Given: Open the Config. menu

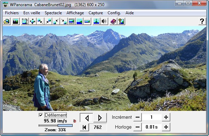Looking at the screenshot, I should tap(114, 13).
